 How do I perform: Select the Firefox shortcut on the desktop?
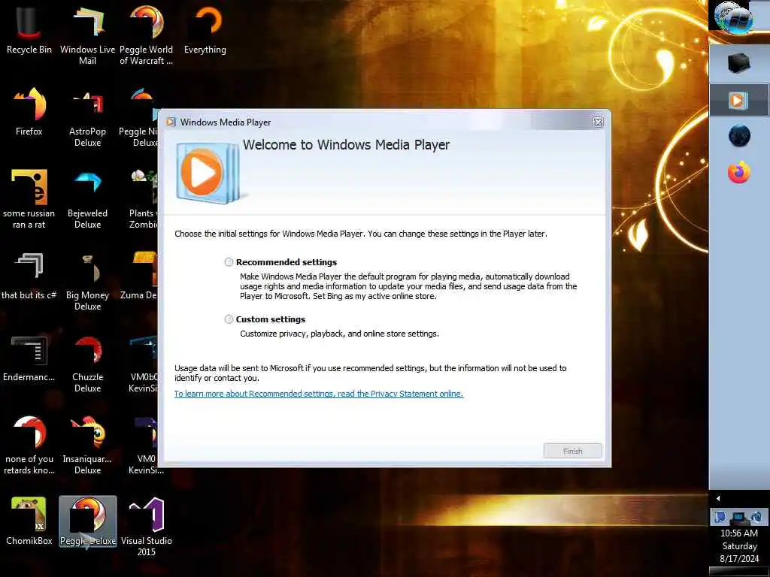point(29,112)
